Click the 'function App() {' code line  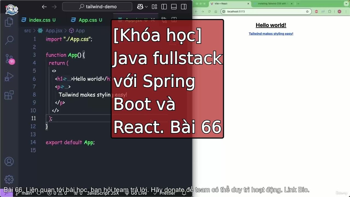point(65,55)
